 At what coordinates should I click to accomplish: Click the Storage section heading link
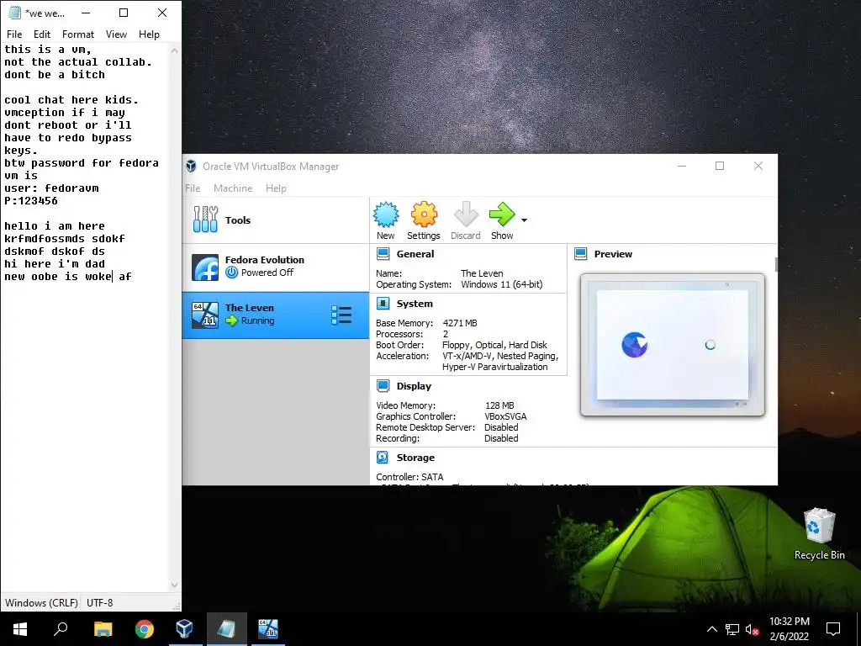click(415, 457)
